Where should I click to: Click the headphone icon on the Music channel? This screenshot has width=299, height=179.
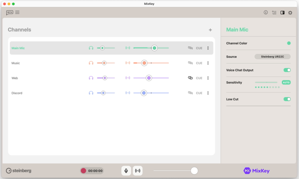(x=91, y=63)
